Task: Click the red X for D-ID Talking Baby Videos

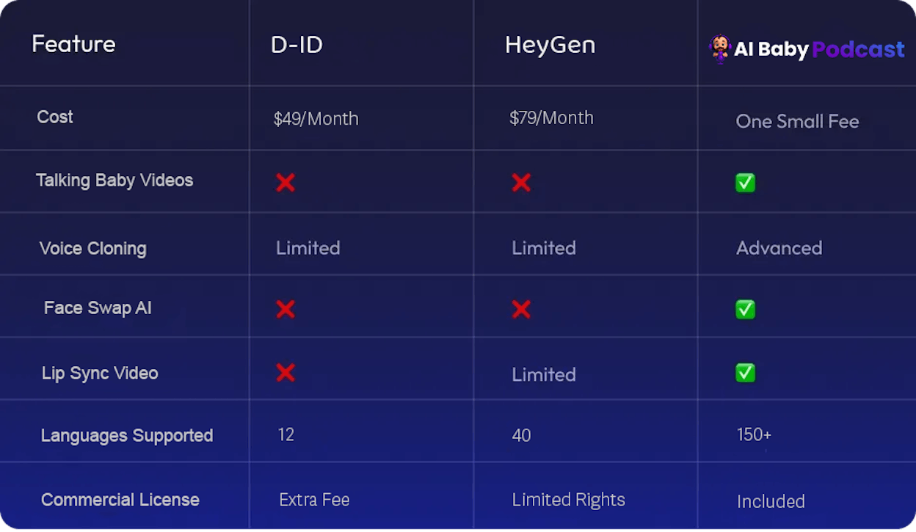Action: coord(286,182)
